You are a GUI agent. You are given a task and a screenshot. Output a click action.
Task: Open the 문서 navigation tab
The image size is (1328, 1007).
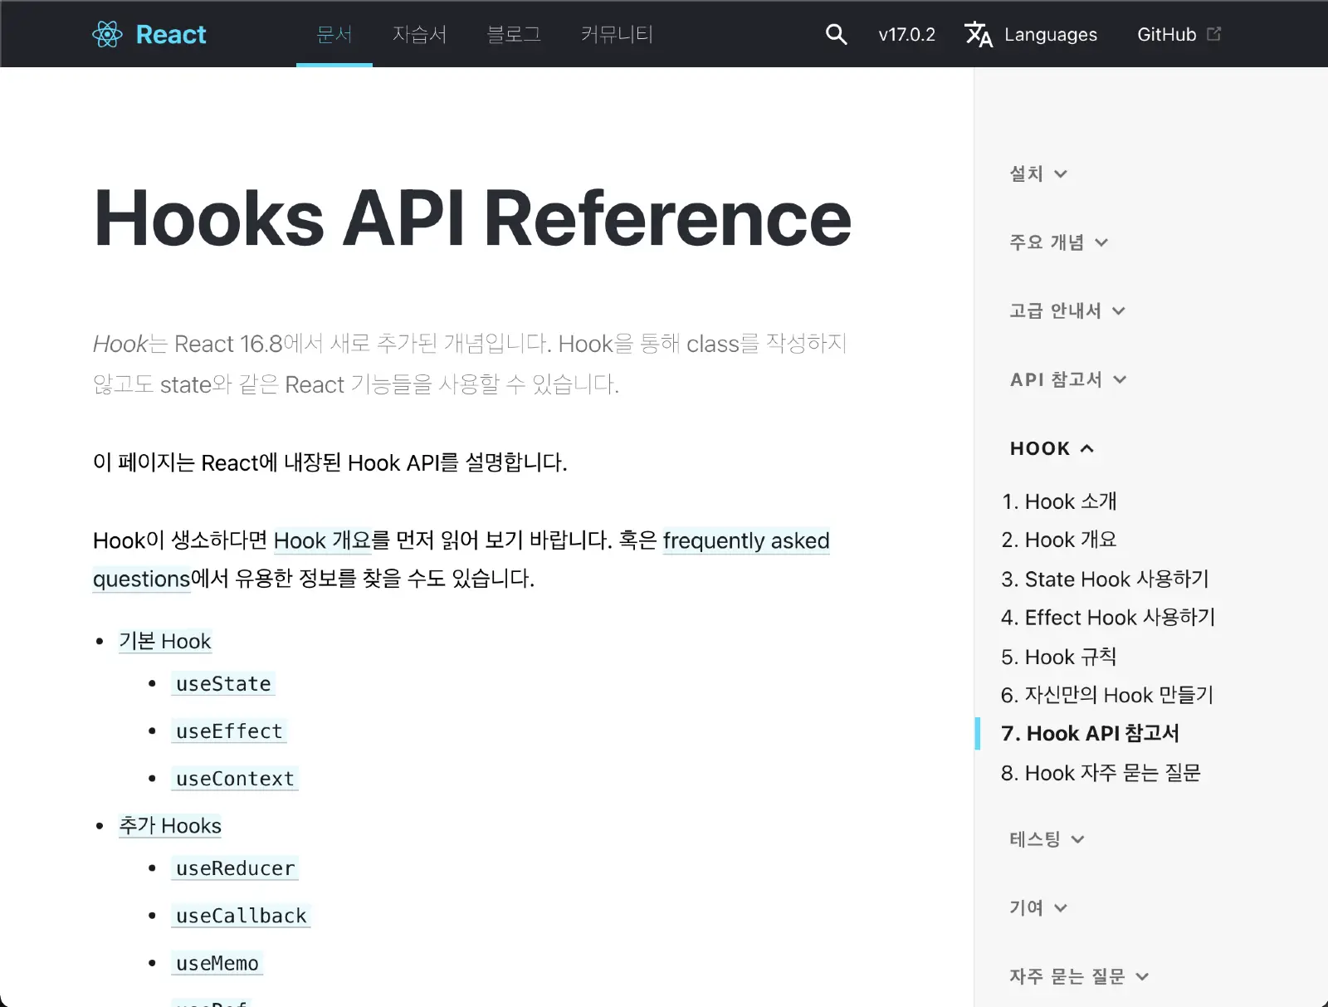[334, 34]
